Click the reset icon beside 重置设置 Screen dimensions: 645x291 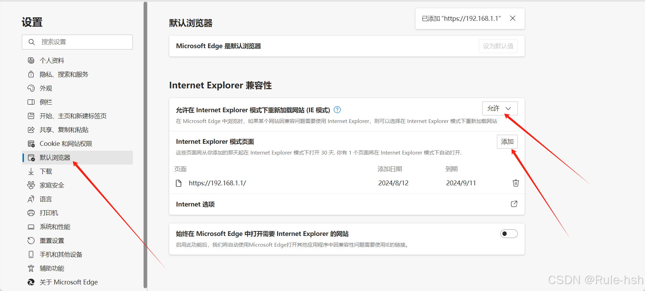[31, 240]
